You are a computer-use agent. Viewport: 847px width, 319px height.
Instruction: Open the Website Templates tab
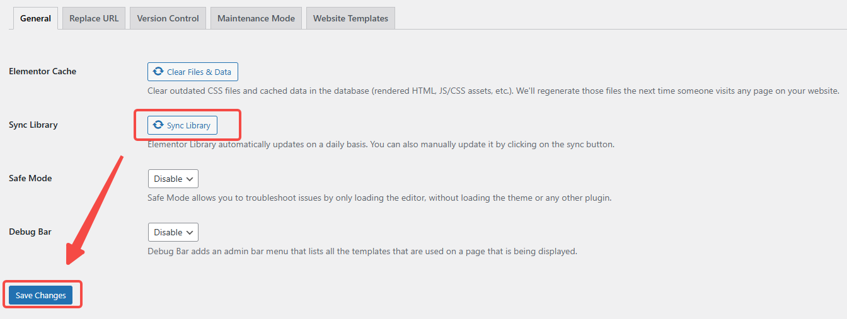(350, 18)
